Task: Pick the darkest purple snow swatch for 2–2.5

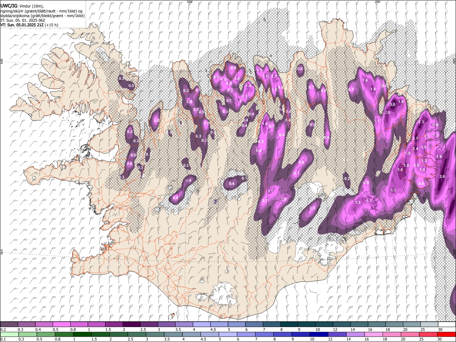Action: tap(131, 325)
